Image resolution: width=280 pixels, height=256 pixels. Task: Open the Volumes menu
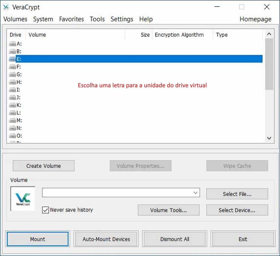tap(15, 19)
